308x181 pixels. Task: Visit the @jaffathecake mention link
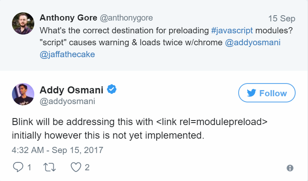pyautogui.click(x=66, y=55)
